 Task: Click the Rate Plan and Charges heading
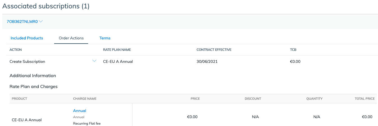click(33, 87)
